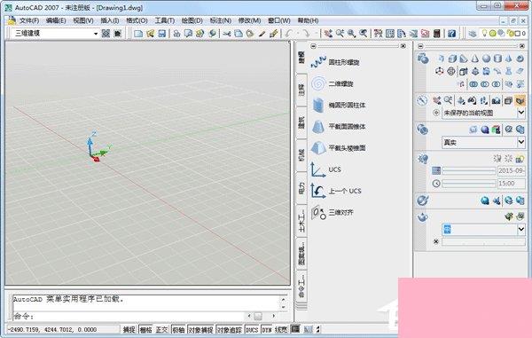Toggle 线宽 lineweight display in status bar
532x338 pixels.
[x=281, y=329]
